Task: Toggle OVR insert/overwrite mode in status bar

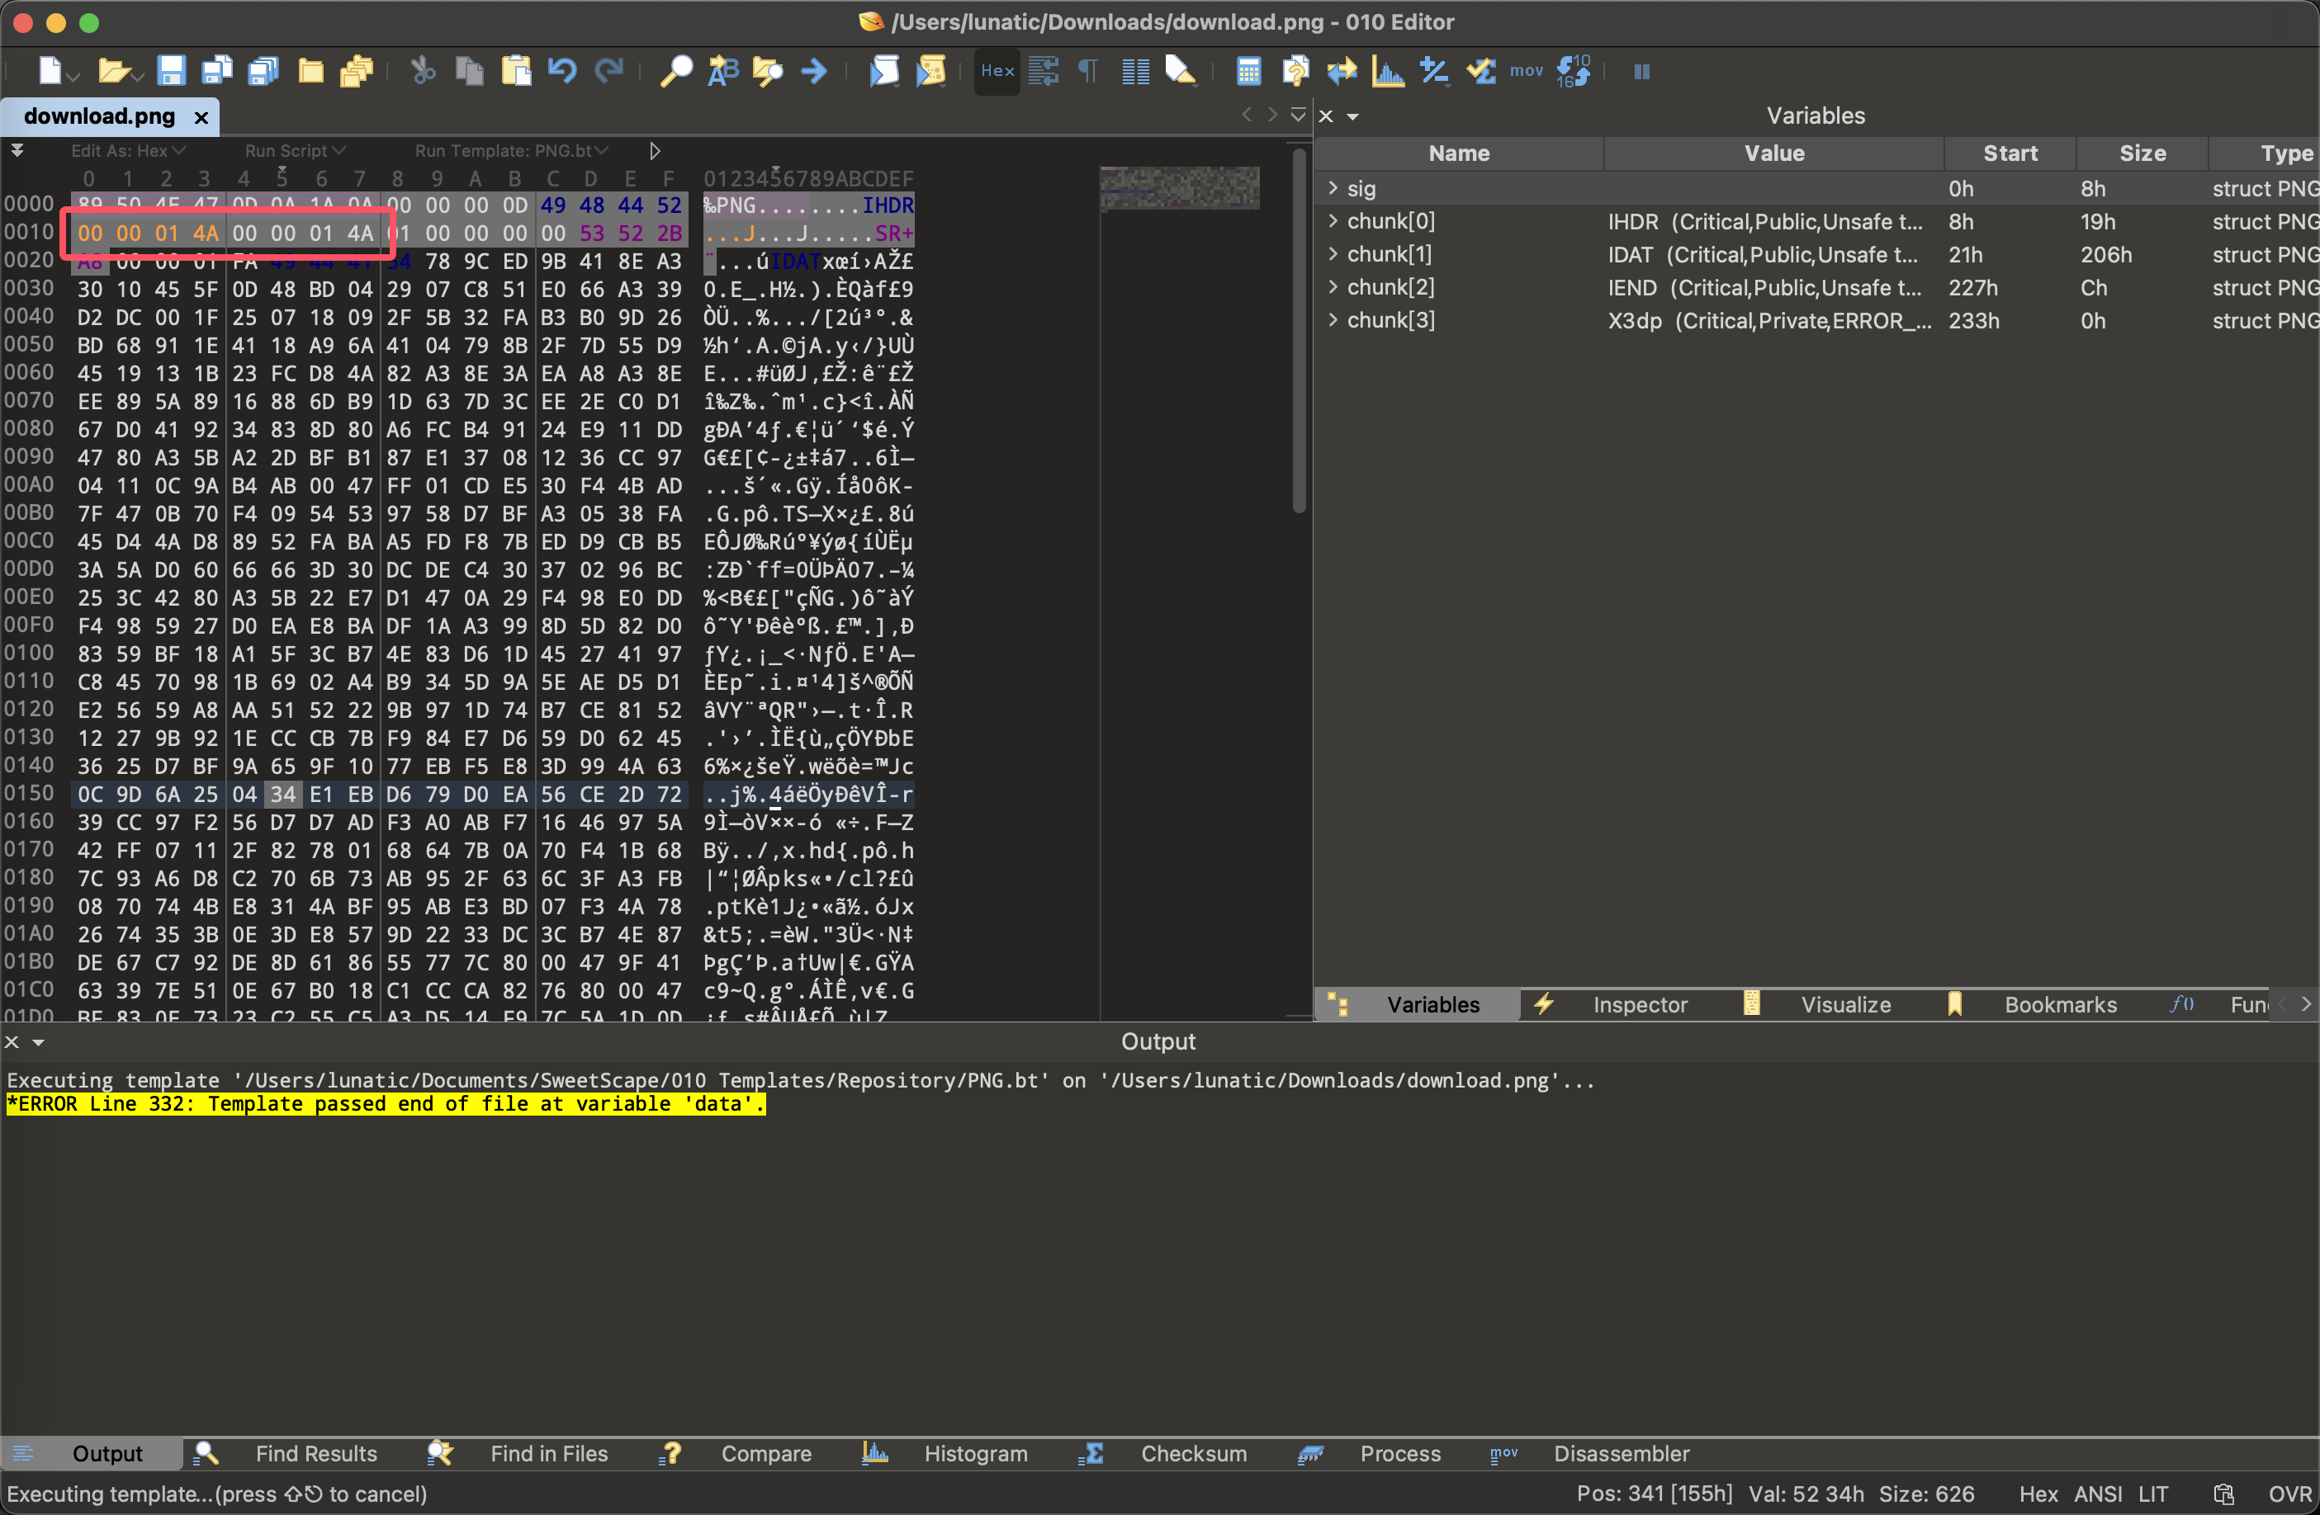Action: [x=2289, y=1494]
